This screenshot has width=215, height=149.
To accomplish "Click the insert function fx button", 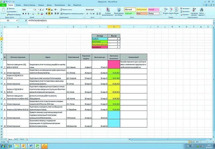I will pyautogui.click(x=26, y=21).
